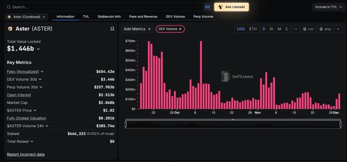The height and width of the screenshot is (162, 347).
Task: Remove the DEX Volume metric chip
Action: coord(180,29)
